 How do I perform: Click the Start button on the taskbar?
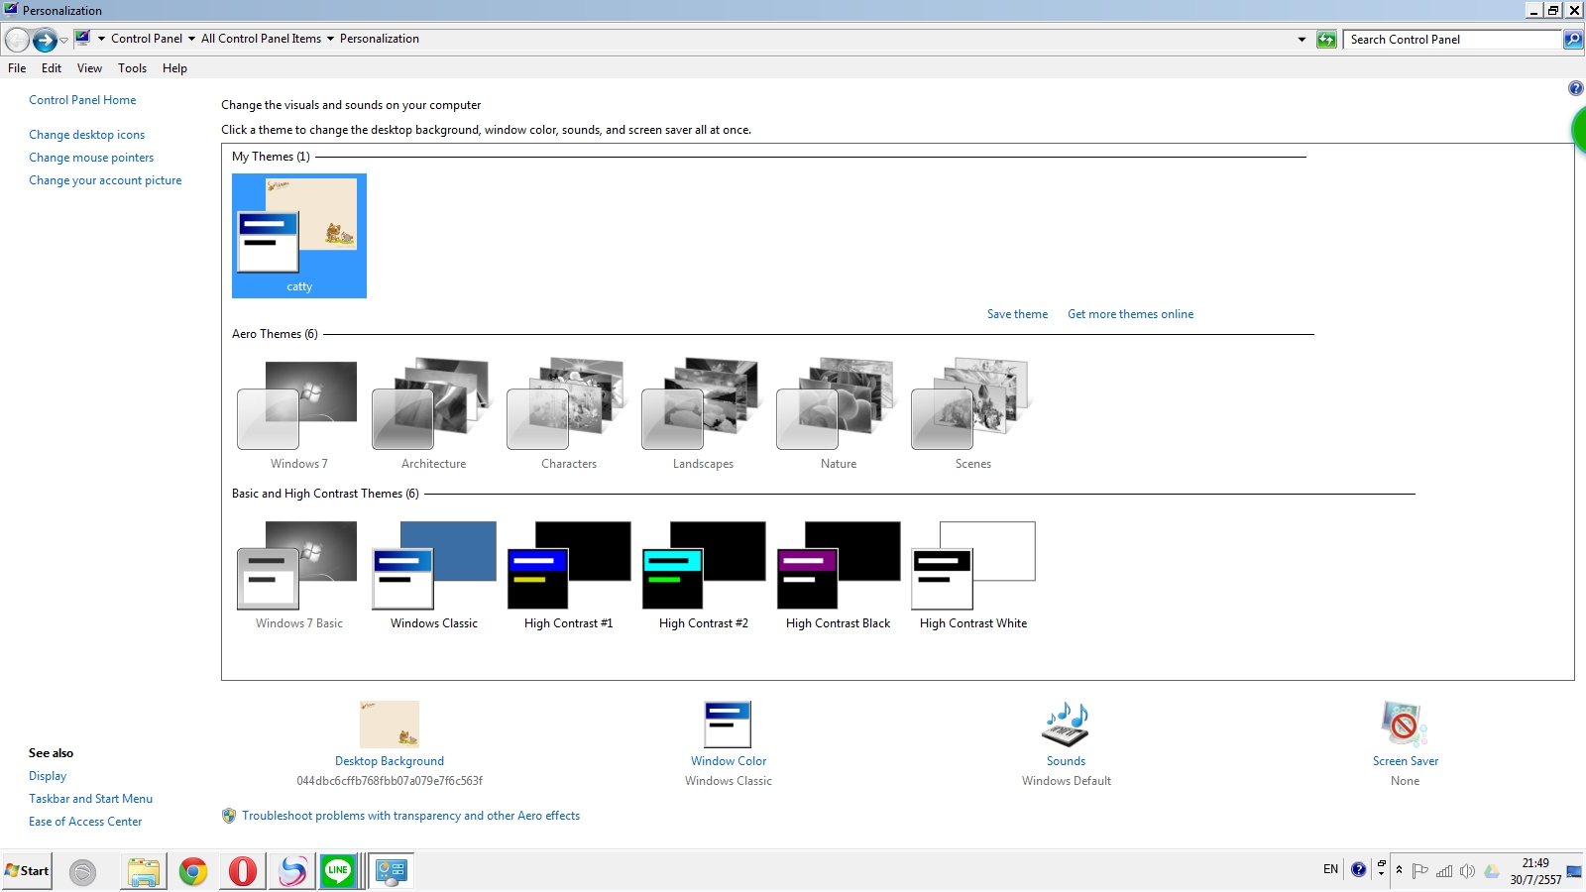[x=27, y=871]
